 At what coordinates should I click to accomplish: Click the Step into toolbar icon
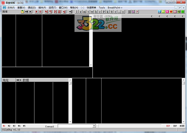[x=46, y=12]
